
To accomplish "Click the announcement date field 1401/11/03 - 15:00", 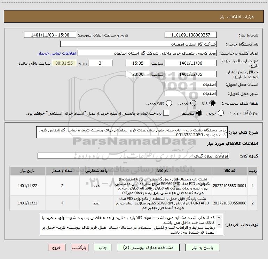I will pos(50,35).
